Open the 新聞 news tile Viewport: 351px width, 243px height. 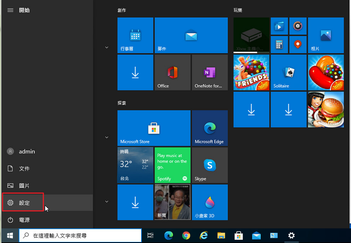[173, 202]
